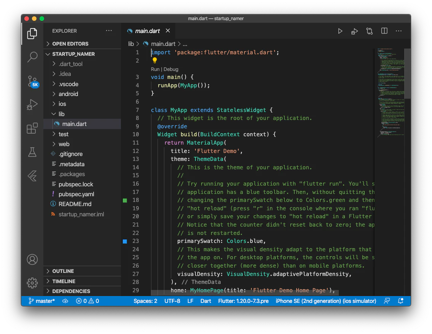Viewport: 432px width, 334px height.
Task: Open the Extensions view
Action: click(x=32, y=128)
